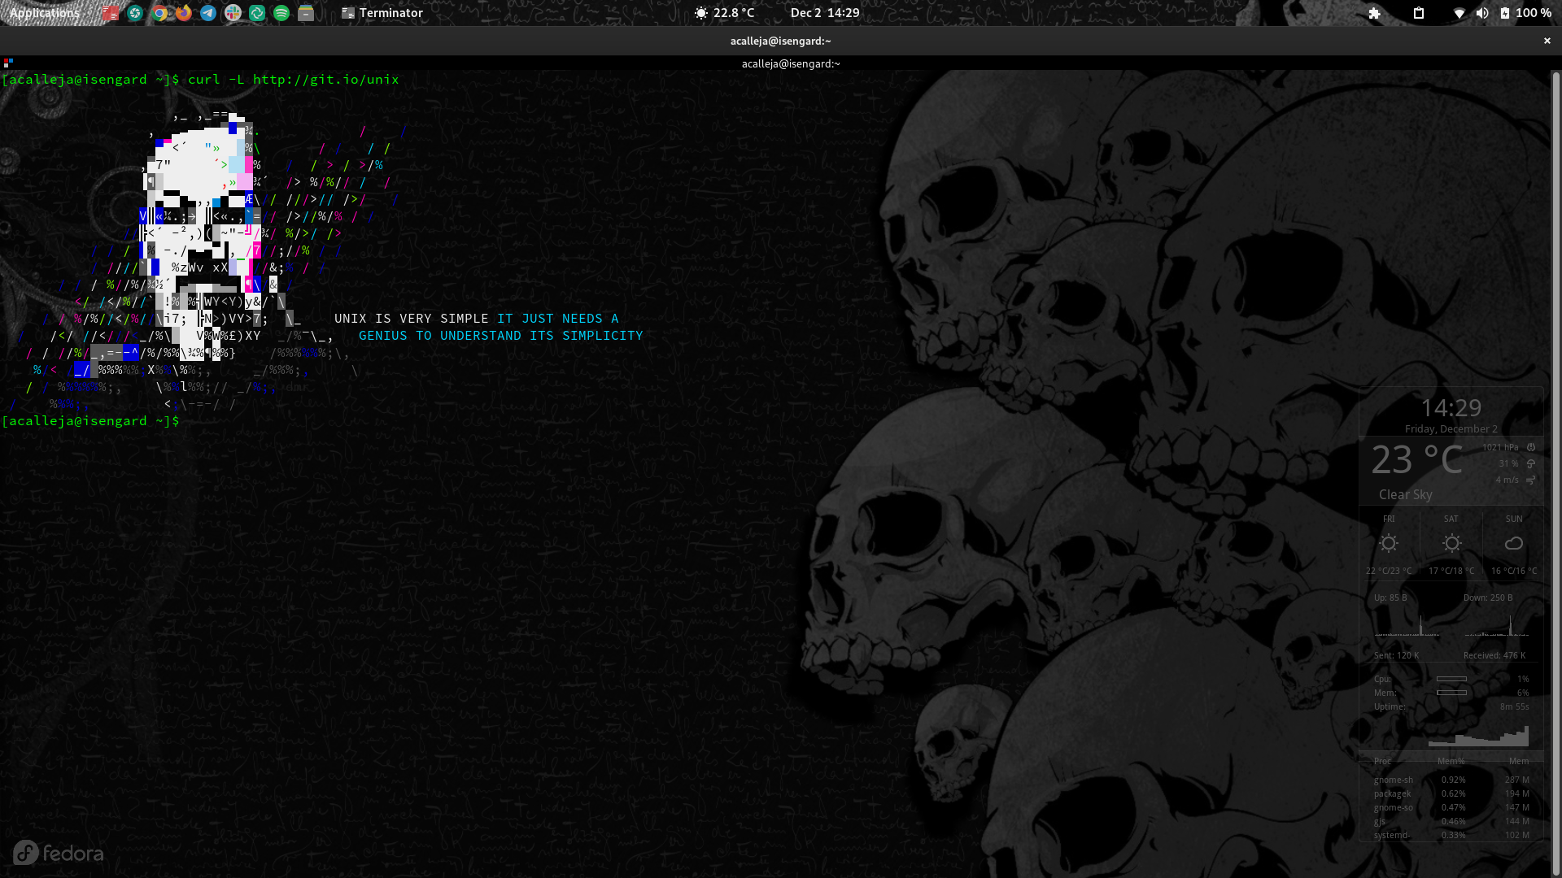Close the Terminator window with the X
Viewport: 1562px width, 878px height.
coord(1547,41)
